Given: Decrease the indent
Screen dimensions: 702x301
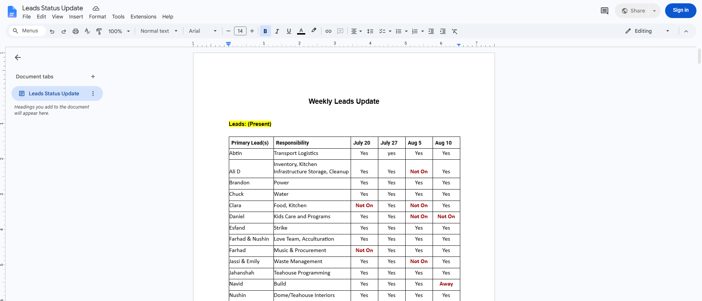Looking at the screenshot, I should (x=431, y=31).
